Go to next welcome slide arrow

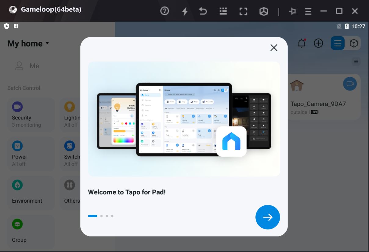tap(268, 217)
